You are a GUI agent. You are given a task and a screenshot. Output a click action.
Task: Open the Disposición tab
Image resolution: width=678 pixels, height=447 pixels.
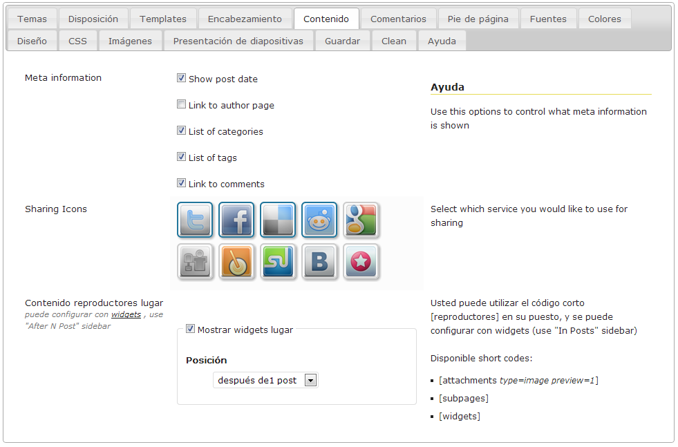tap(93, 19)
